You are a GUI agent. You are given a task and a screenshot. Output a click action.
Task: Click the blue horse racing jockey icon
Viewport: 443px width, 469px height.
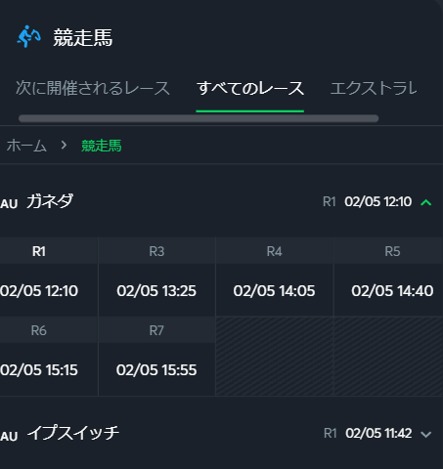tap(28, 36)
